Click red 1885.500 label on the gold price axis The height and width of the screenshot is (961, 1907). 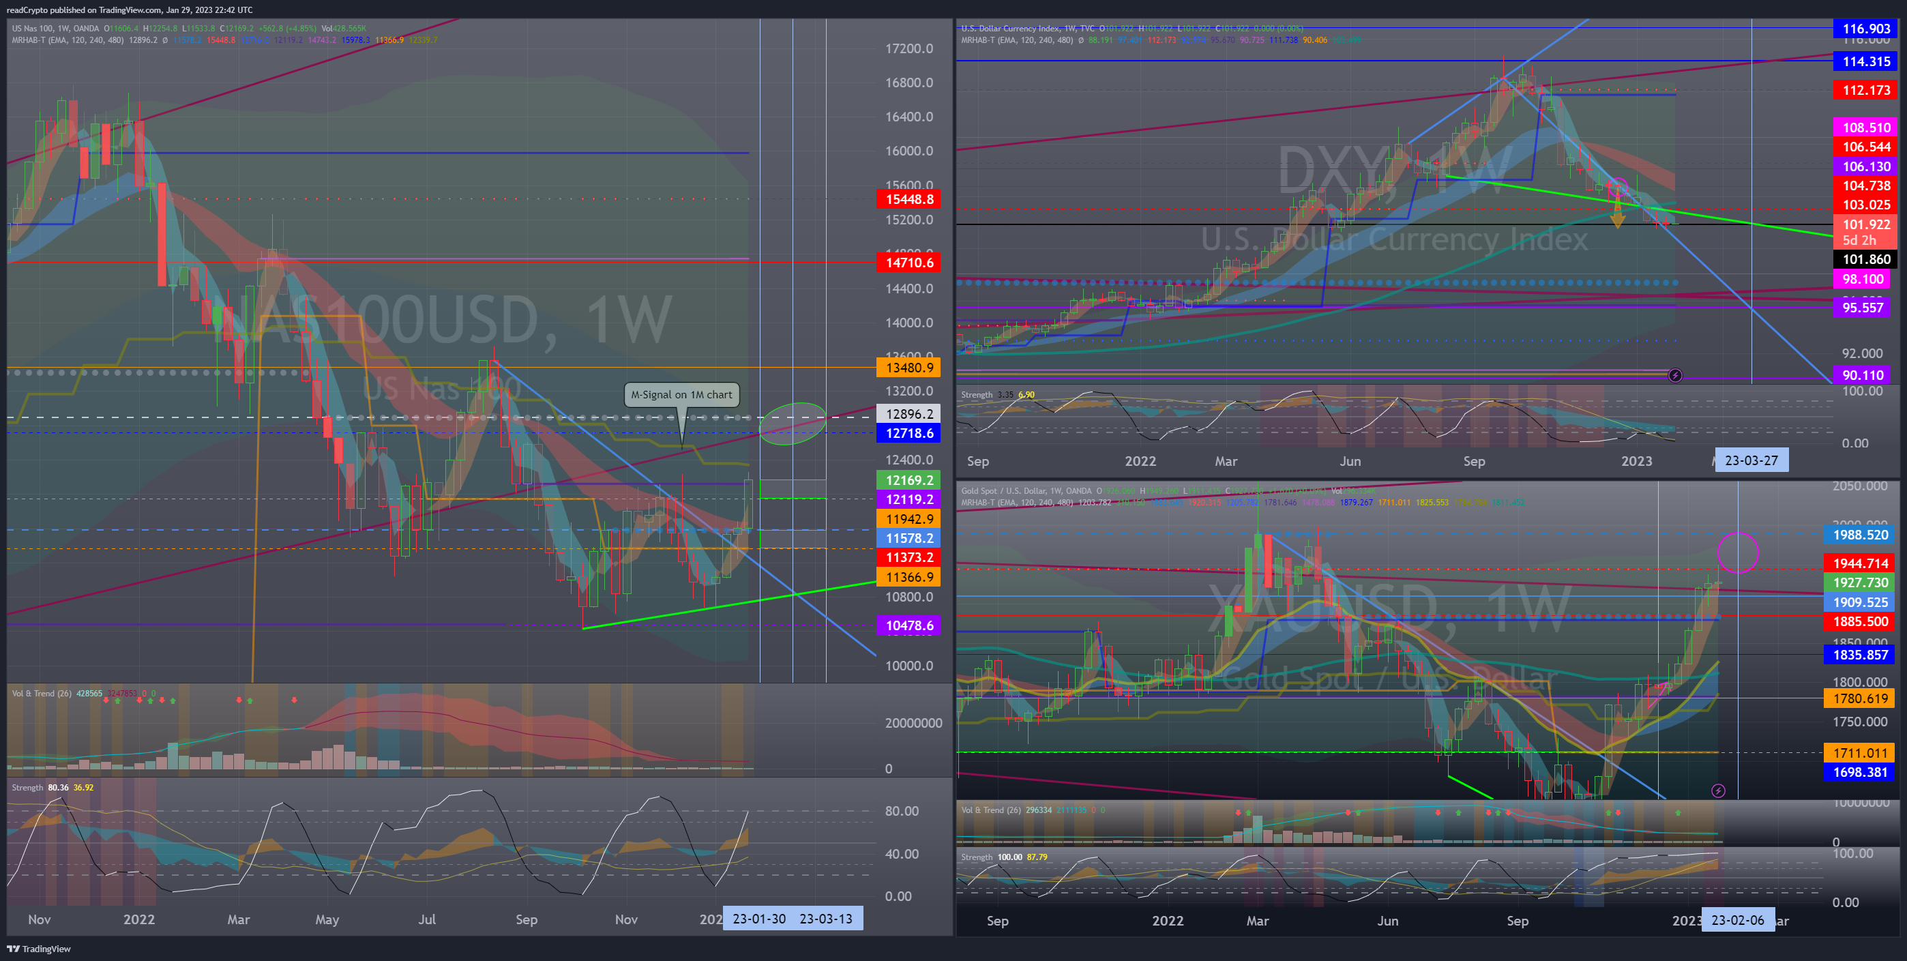point(1860,622)
